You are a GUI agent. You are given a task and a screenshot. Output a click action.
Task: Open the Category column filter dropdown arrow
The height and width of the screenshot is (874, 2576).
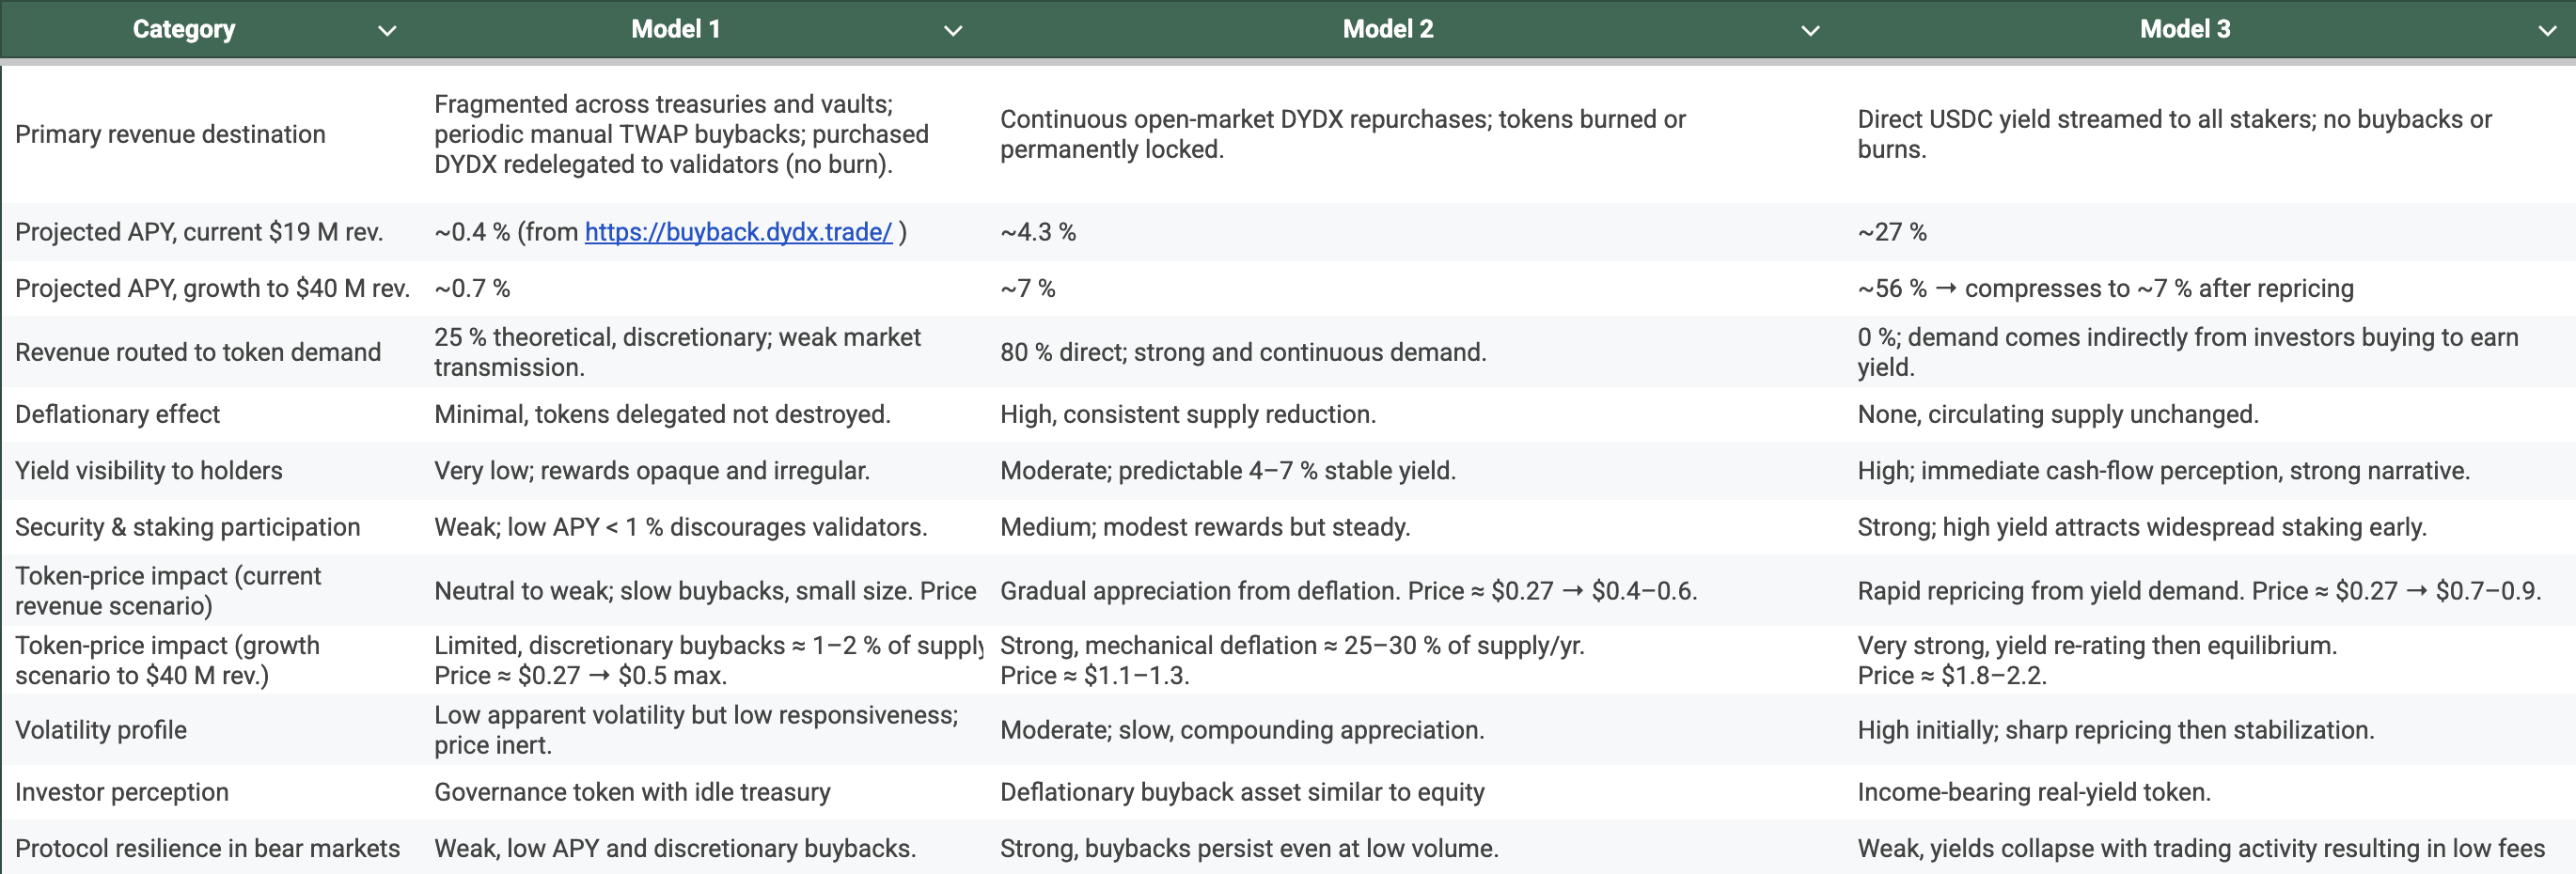(x=387, y=31)
